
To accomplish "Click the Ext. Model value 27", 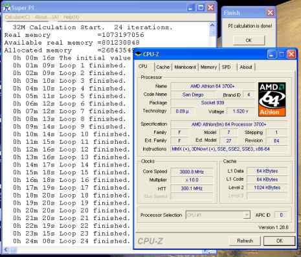I will coord(229,141).
